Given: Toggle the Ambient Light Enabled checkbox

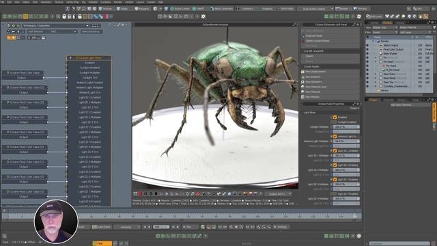Looking at the screenshot, I should coord(335,137).
